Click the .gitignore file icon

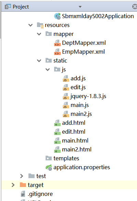[x=23, y=194]
